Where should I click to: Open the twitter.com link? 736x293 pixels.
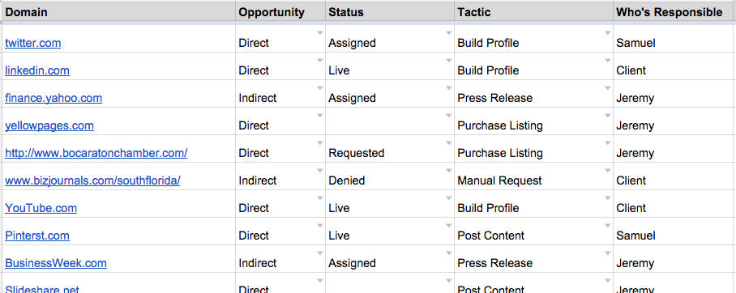pos(33,43)
